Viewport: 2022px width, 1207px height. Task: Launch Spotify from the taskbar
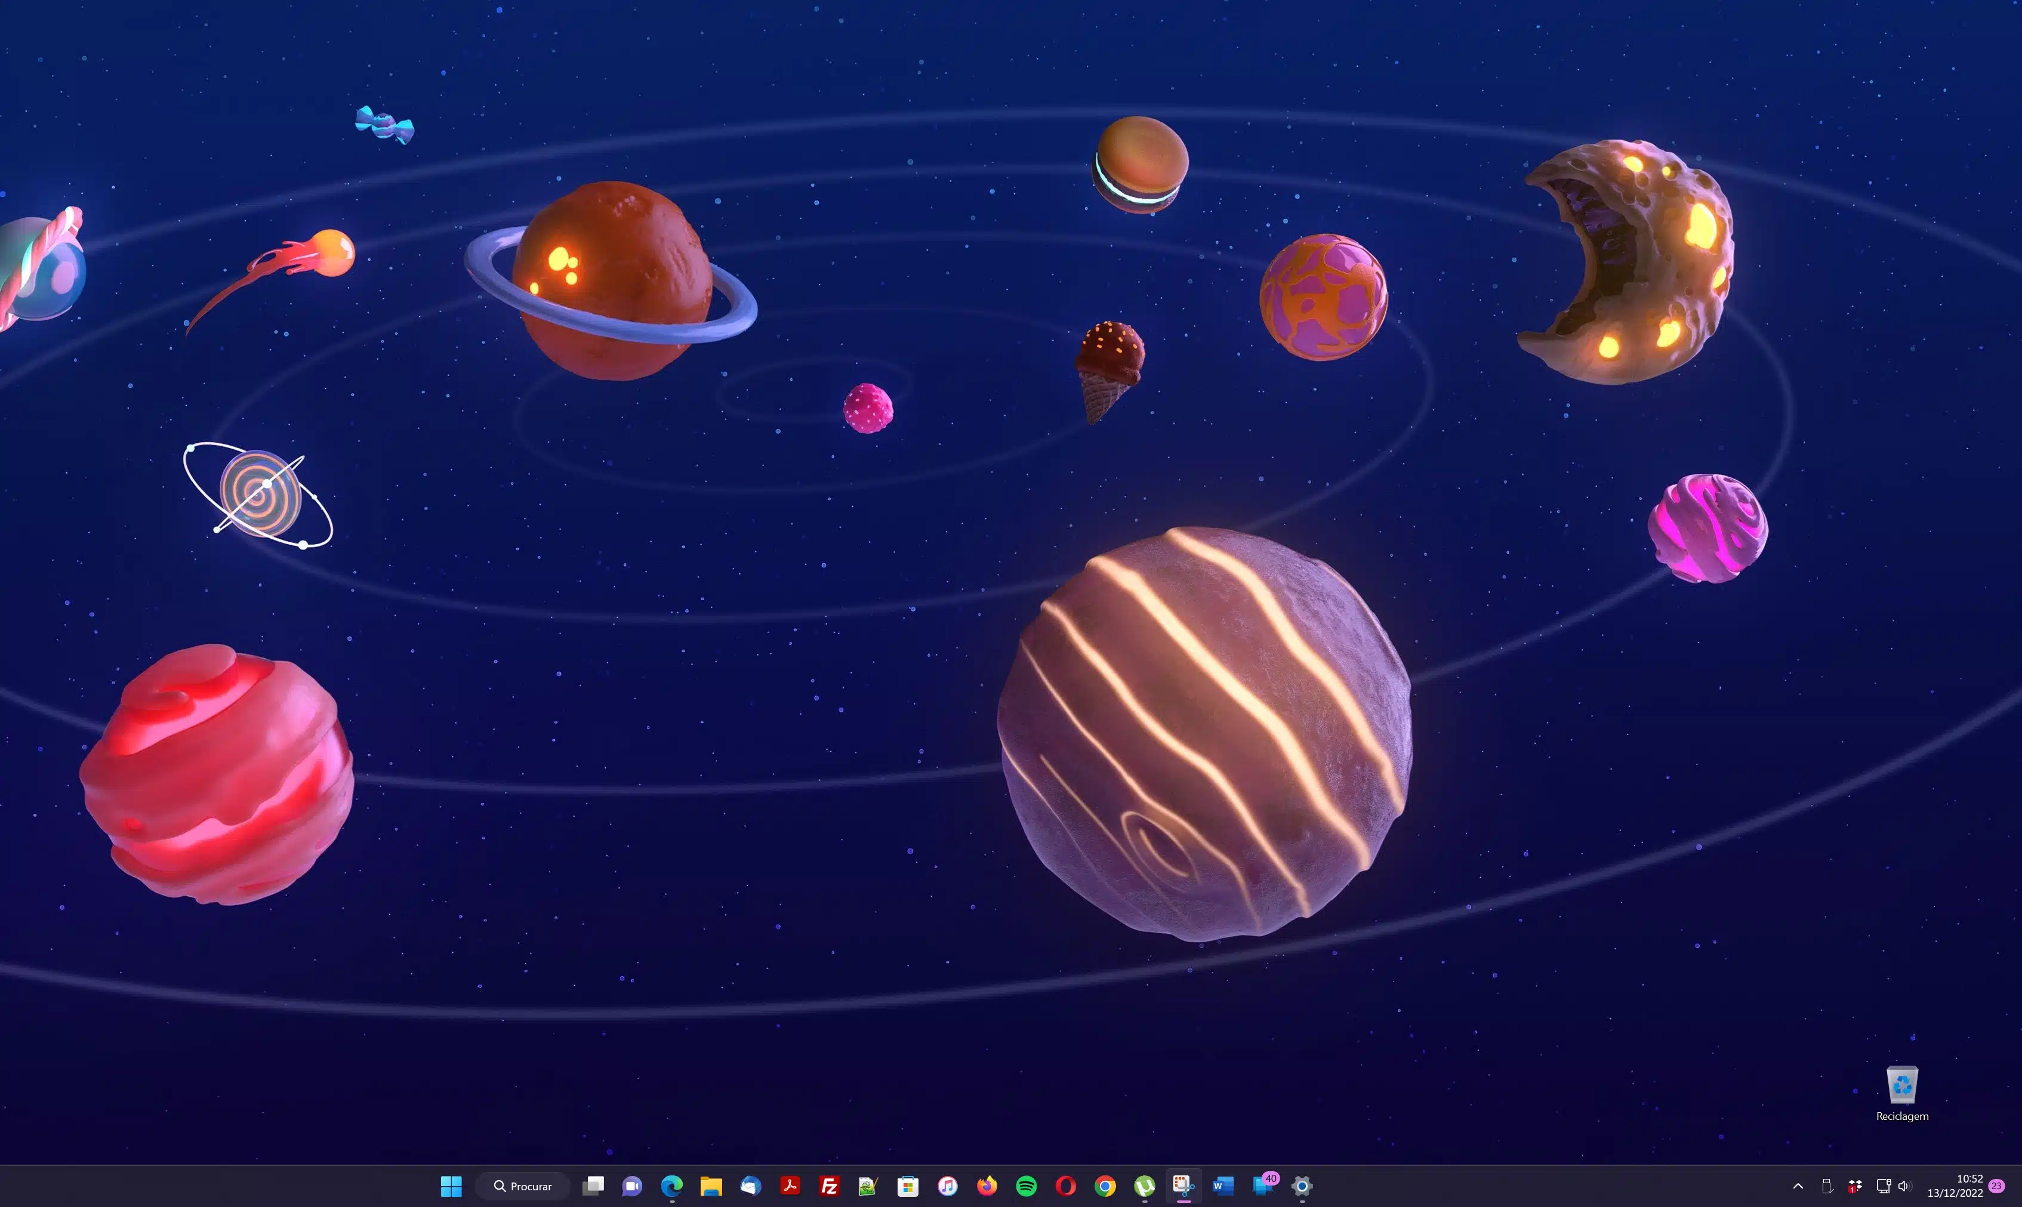pyautogui.click(x=1027, y=1186)
